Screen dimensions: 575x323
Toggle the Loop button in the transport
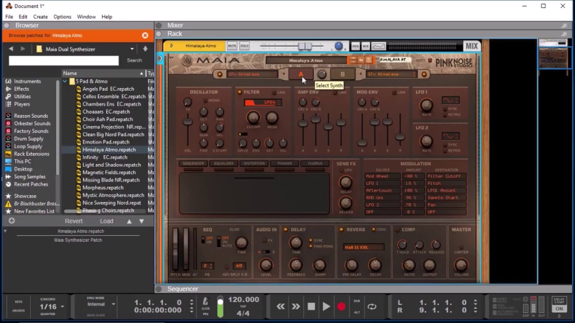click(x=372, y=306)
